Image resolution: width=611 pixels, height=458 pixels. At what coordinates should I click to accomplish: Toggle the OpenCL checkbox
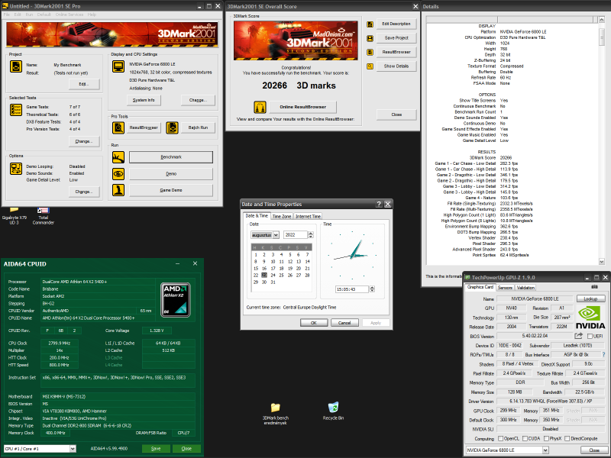(501, 438)
